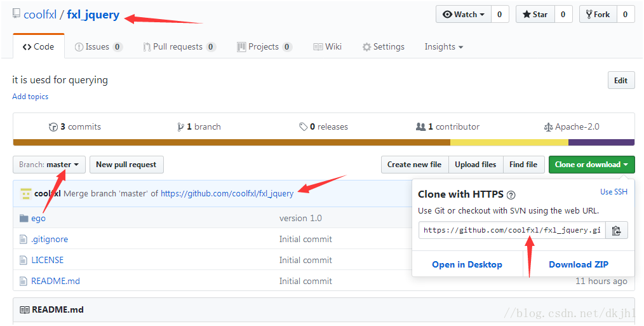Click the commits history clock icon
The height and width of the screenshot is (326, 644).
53,127
